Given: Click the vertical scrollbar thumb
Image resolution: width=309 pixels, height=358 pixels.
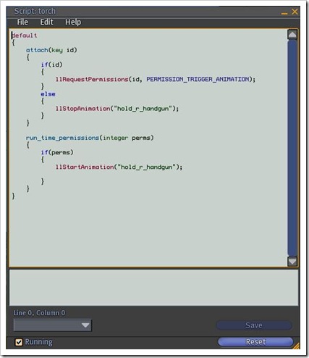Looking at the screenshot, I should click(292, 148).
